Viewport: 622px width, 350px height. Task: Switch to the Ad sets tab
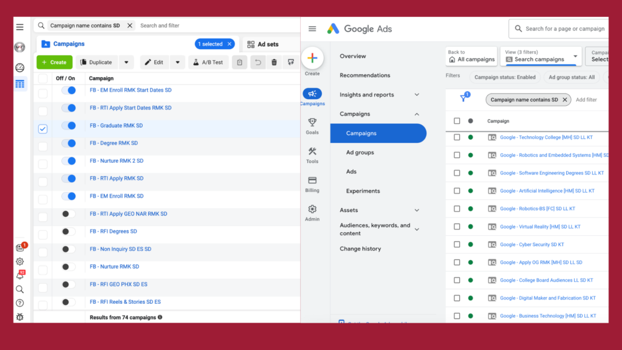click(x=263, y=44)
